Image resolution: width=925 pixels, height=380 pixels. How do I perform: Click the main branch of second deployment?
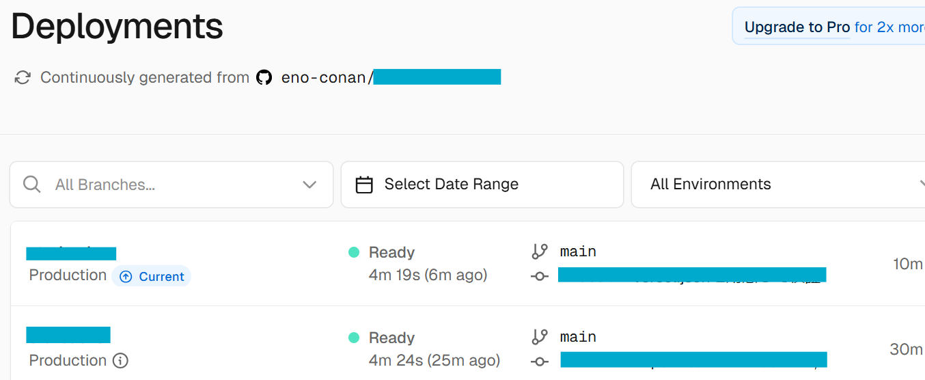(578, 337)
